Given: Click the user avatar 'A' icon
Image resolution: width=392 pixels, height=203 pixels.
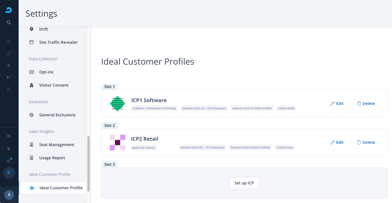Looking at the screenshot, I should coord(9,195).
